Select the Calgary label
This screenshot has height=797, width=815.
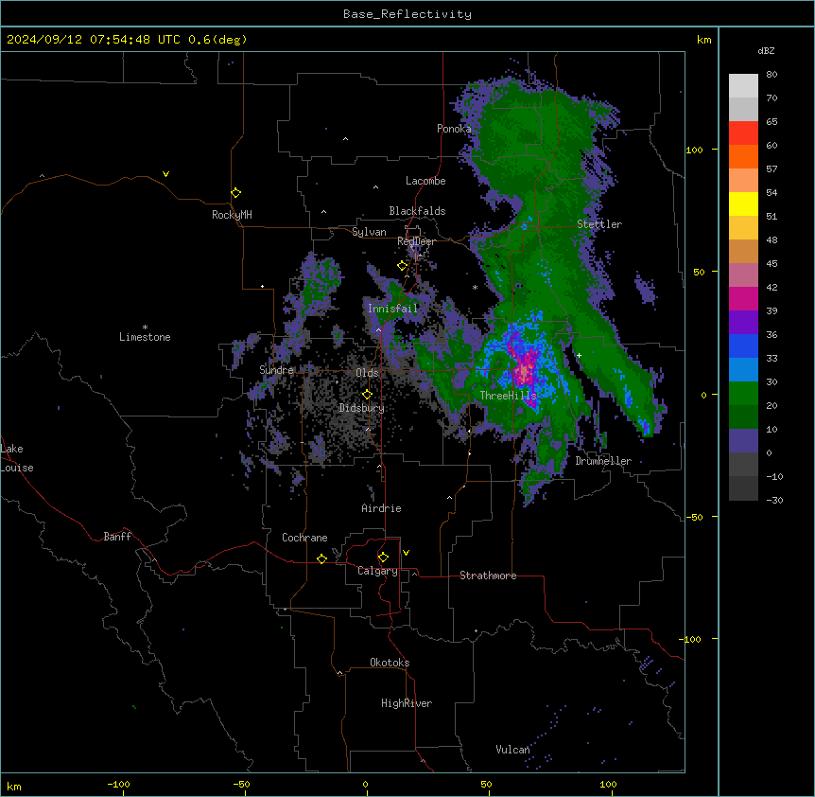(x=377, y=571)
